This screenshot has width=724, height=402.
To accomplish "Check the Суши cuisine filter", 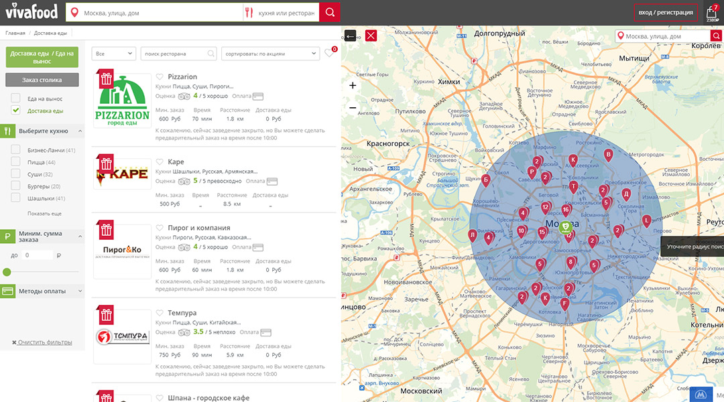I will 15,174.
